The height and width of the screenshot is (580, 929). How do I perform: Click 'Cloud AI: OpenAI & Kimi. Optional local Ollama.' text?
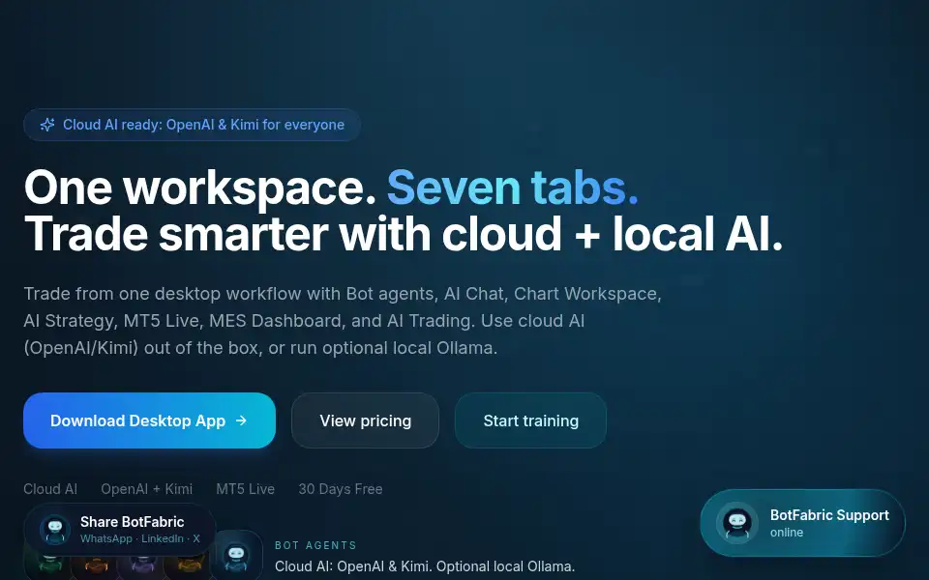pos(425,566)
